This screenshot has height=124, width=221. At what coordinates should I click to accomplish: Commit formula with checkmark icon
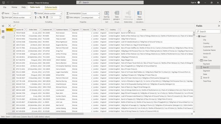(x=14, y=25)
